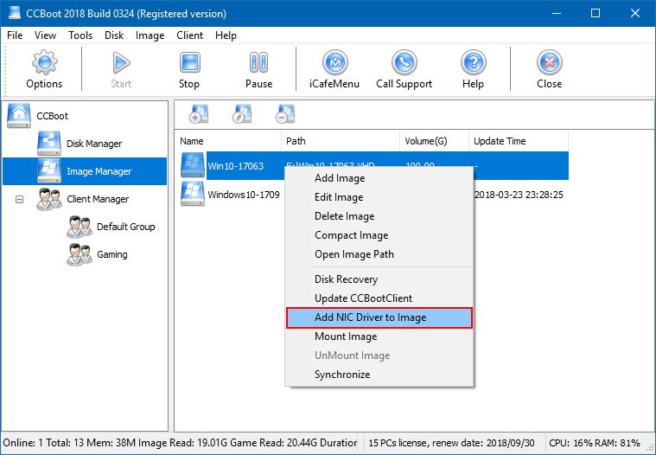Image resolution: width=656 pixels, height=455 pixels.
Task: Open the Image menu
Action: point(150,35)
